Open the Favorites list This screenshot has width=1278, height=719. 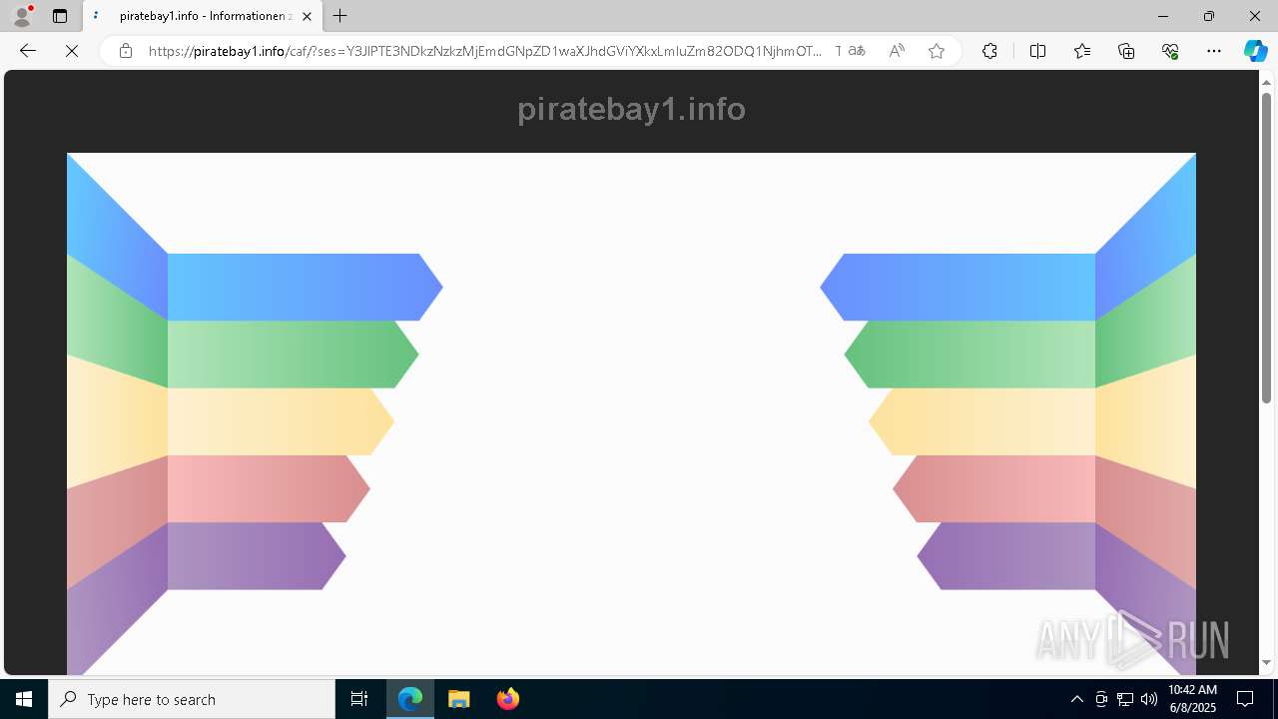coord(1082,51)
